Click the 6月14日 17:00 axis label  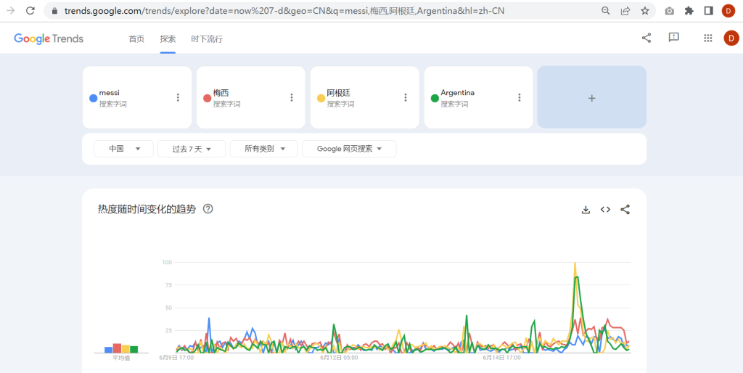pos(501,358)
